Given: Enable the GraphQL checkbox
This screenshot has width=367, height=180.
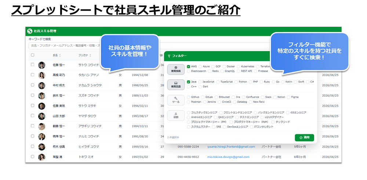Looking at the screenshot, I should 222,71.
